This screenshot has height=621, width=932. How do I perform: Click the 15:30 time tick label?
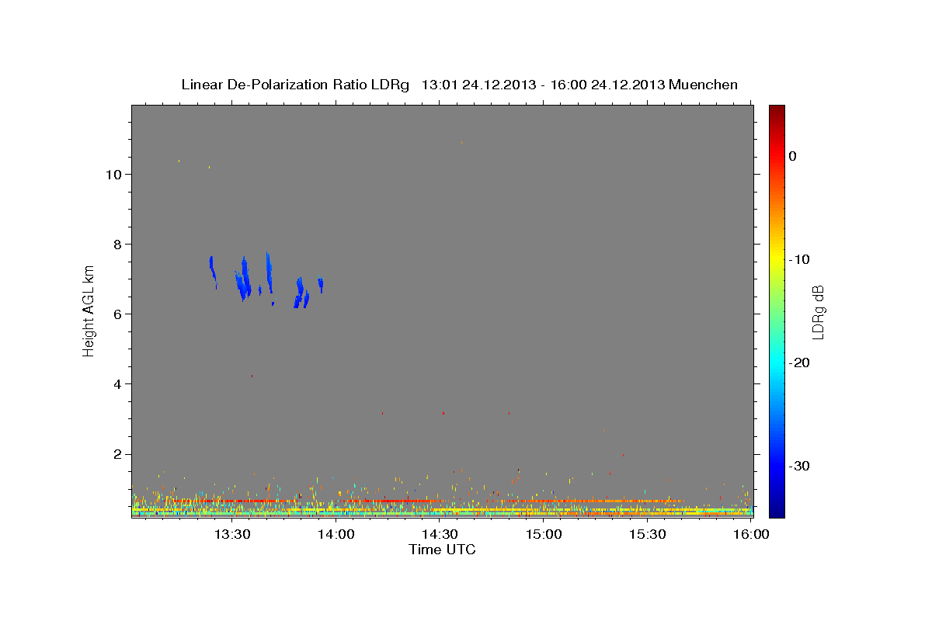tap(647, 534)
